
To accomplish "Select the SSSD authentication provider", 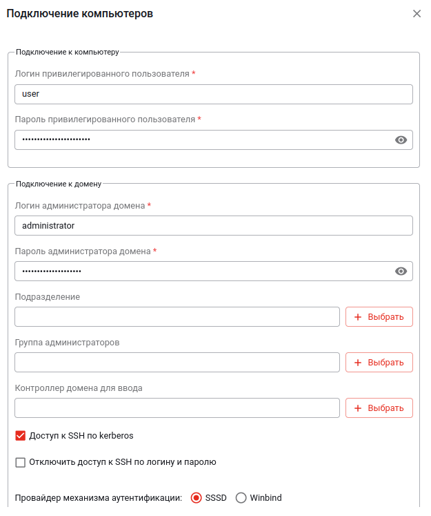I will 197,498.
